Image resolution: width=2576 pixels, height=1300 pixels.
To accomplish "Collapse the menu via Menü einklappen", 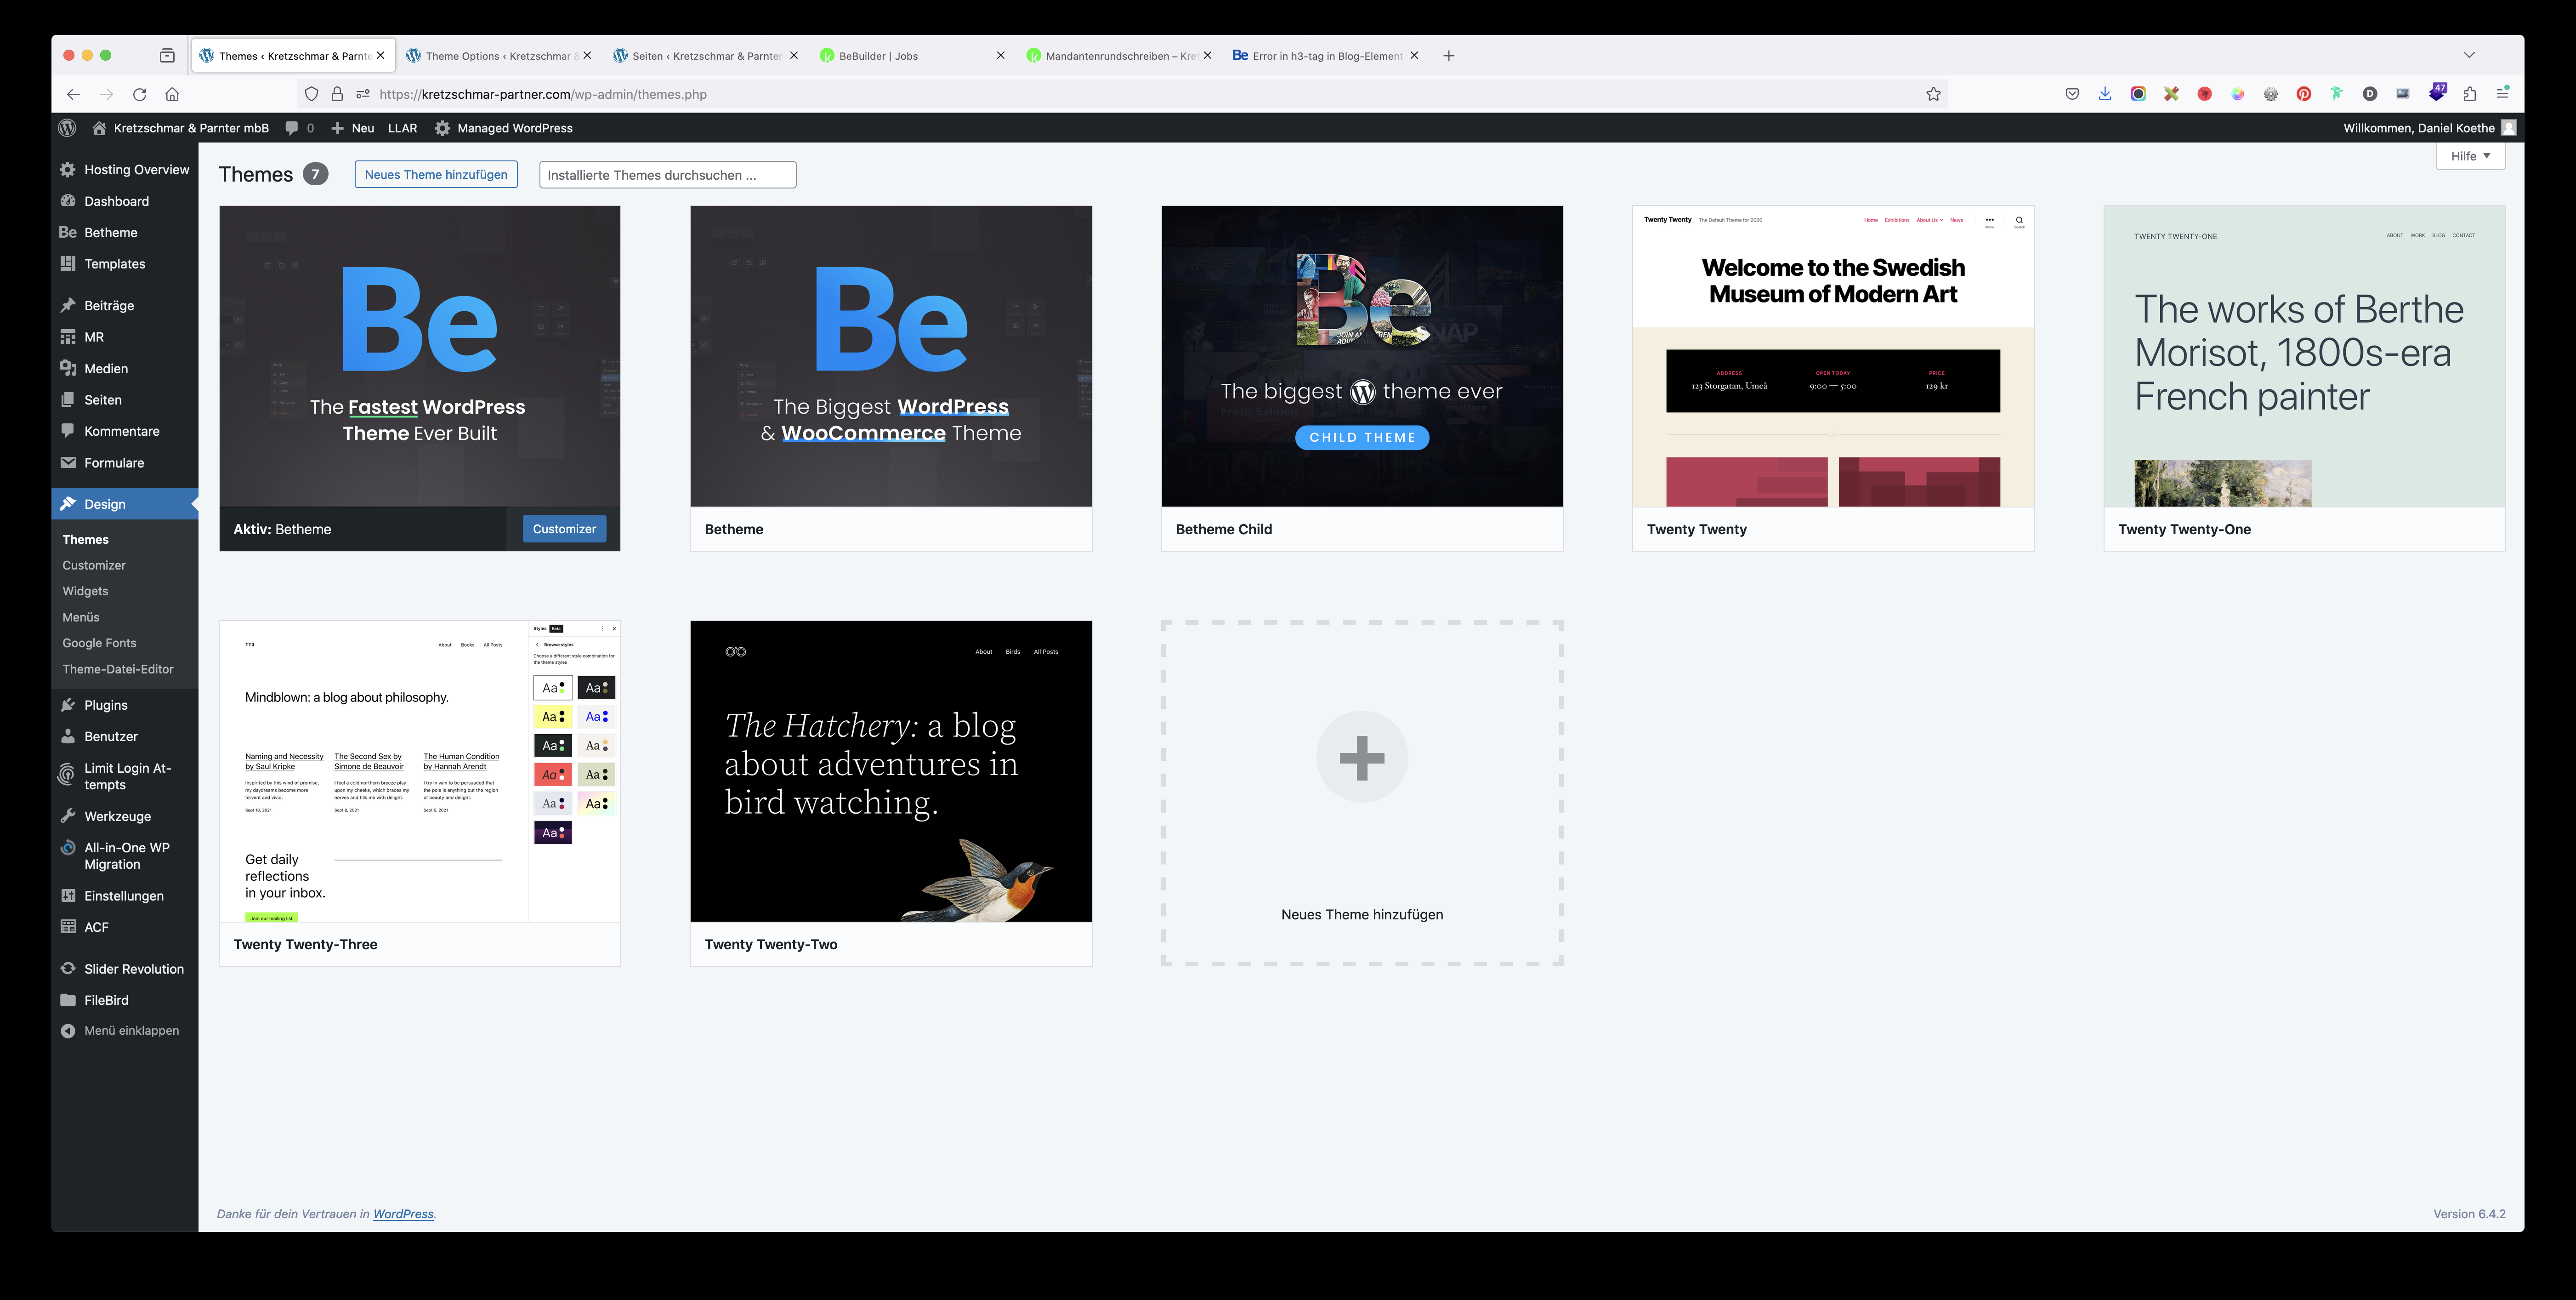I will 125,1031.
